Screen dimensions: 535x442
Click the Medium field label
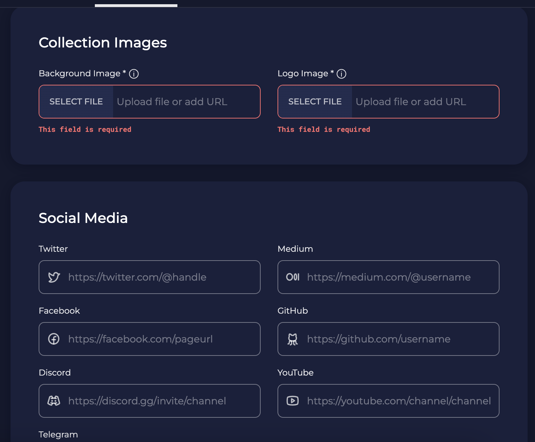(x=295, y=249)
